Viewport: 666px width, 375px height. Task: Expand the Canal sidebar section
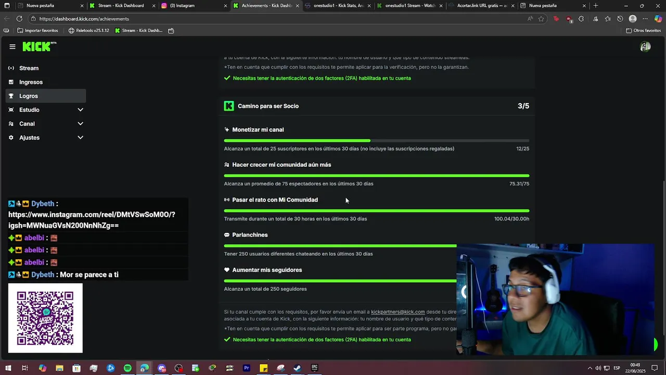point(80,124)
